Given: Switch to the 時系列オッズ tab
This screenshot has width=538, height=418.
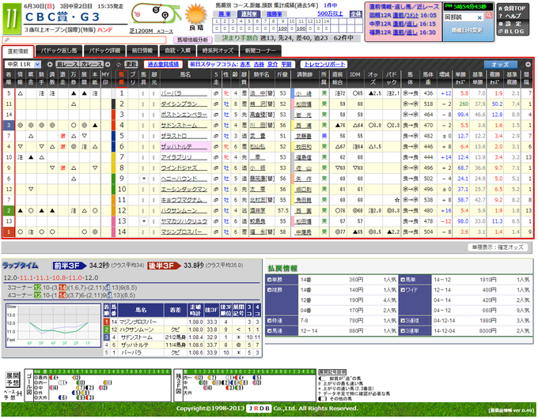Looking at the screenshot, I should (x=218, y=51).
